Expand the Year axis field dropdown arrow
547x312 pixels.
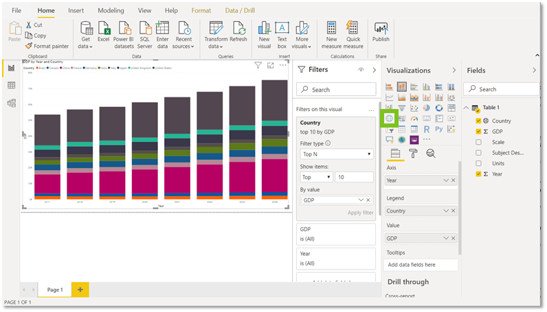445,180
